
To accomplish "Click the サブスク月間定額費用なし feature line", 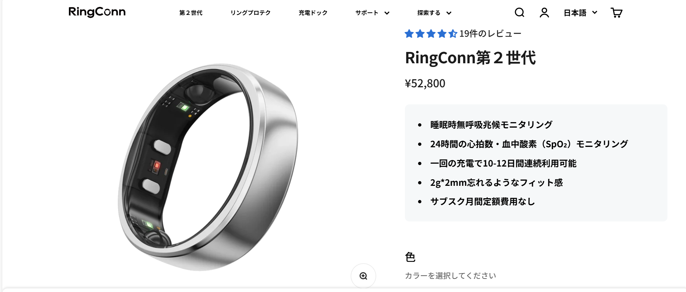I will tap(482, 201).
